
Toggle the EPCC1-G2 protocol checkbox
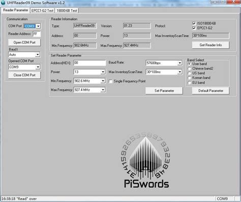coord(194,28)
